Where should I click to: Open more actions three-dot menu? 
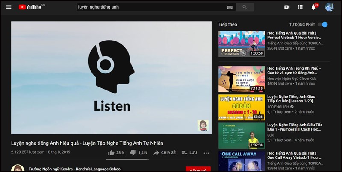coord(206,153)
